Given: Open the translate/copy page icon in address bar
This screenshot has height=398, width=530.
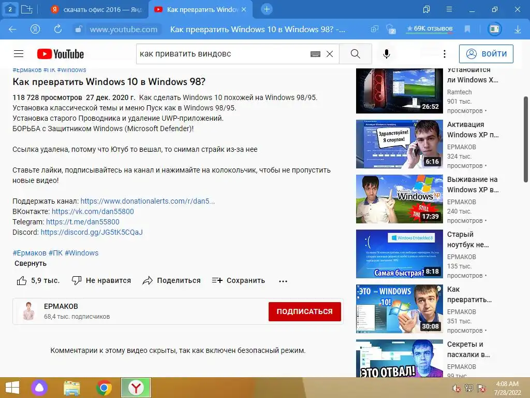Looking at the screenshot, I should pyautogui.click(x=375, y=30).
